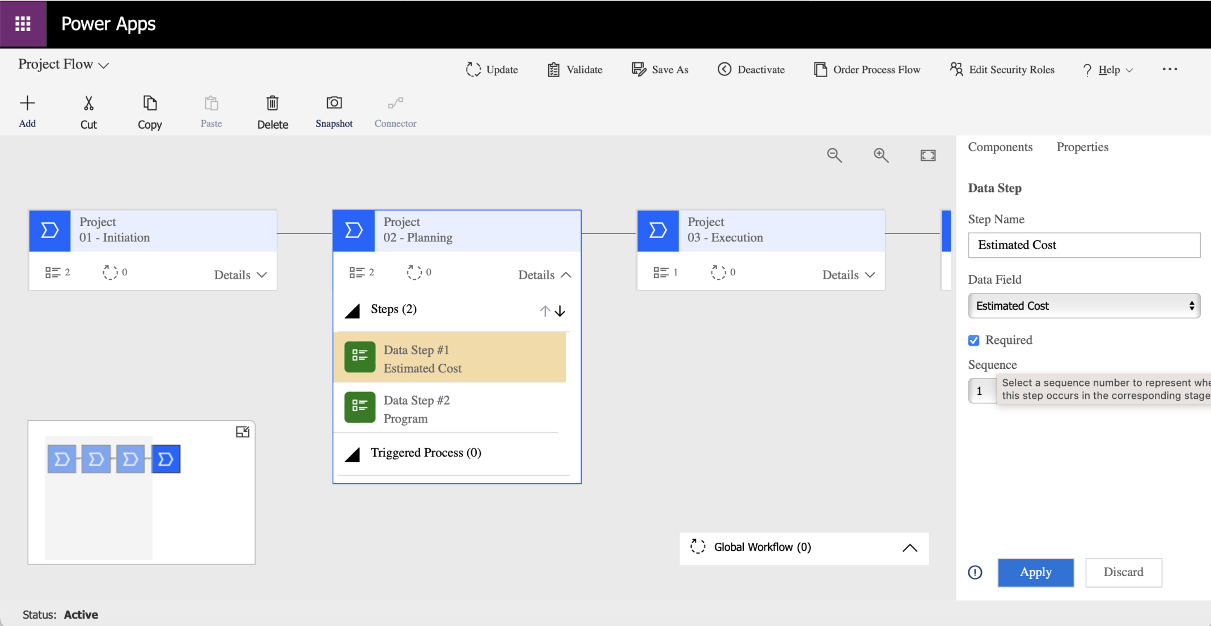Zoom in on the canvas
The height and width of the screenshot is (626, 1211).
pos(881,155)
